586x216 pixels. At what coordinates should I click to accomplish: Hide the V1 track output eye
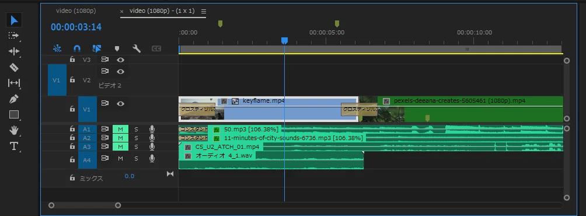click(x=120, y=103)
